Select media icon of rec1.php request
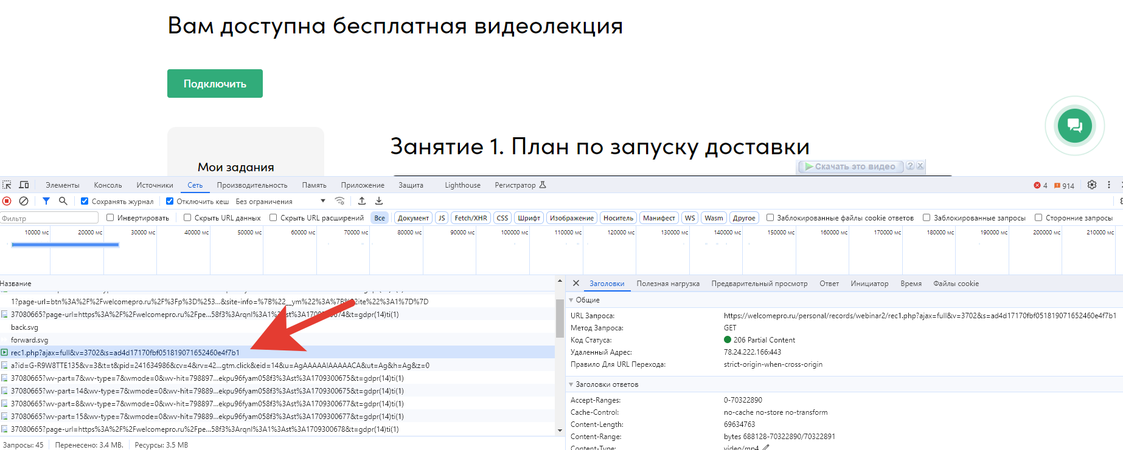This screenshot has width=1123, height=450. (4, 352)
